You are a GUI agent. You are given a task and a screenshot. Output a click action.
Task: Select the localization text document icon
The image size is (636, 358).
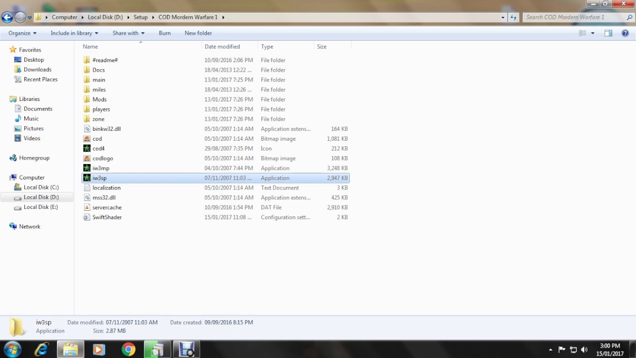click(x=87, y=188)
